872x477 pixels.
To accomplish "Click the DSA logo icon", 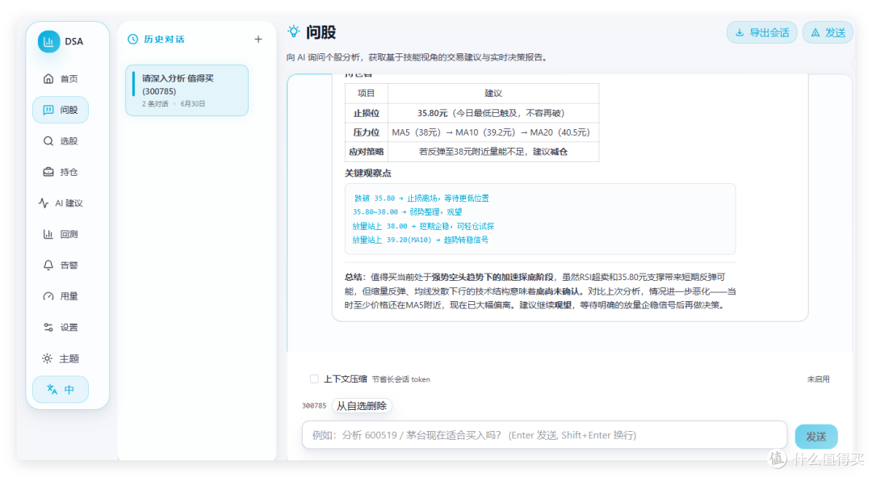I will click(x=49, y=42).
